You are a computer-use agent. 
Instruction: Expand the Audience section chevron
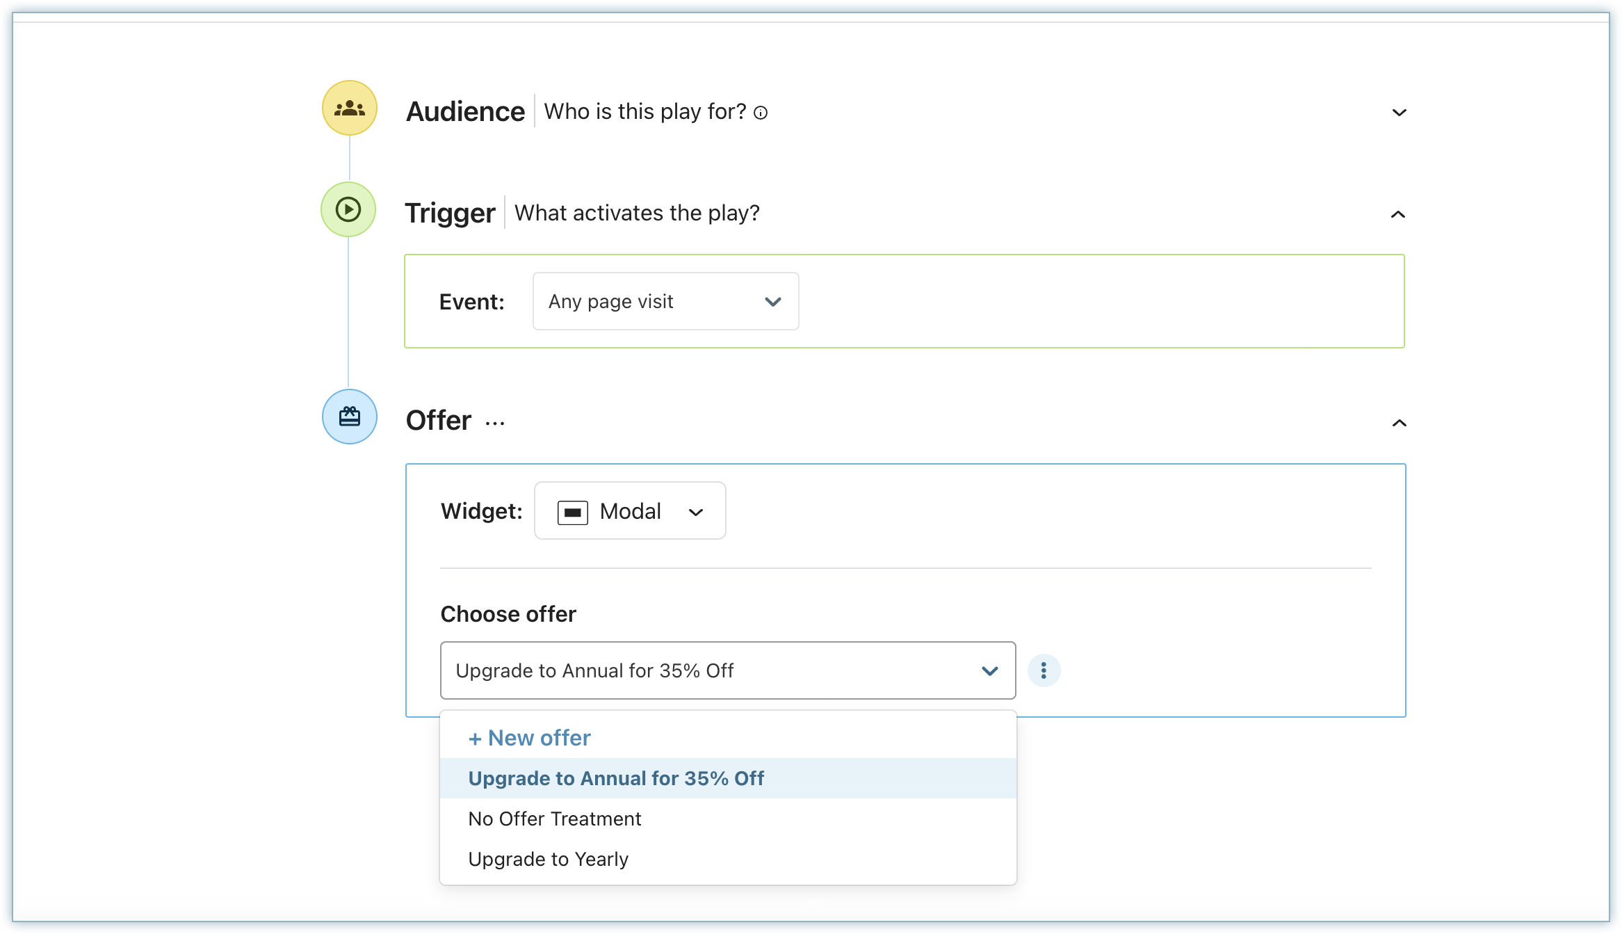[x=1399, y=113]
